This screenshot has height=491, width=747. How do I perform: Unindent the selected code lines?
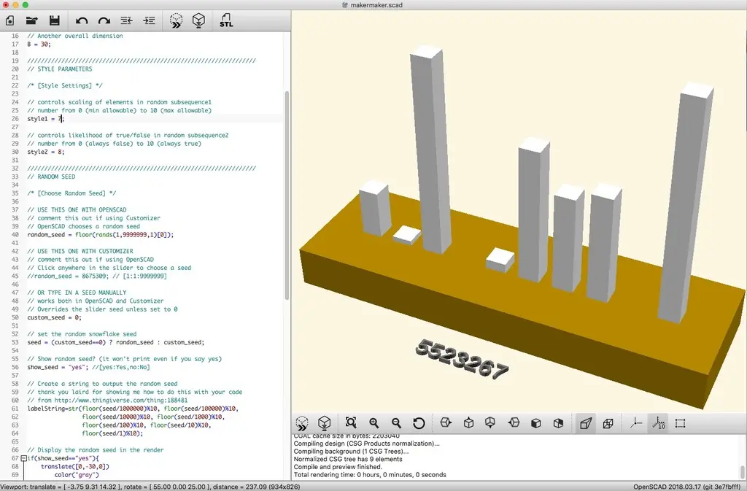pos(127,20)
